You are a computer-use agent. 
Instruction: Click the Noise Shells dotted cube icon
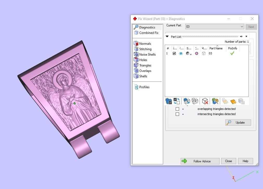[x=136, y=54]
